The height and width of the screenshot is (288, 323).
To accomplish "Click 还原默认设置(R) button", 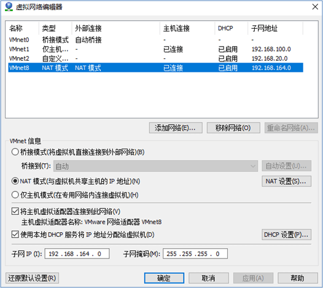I will 32,278.
